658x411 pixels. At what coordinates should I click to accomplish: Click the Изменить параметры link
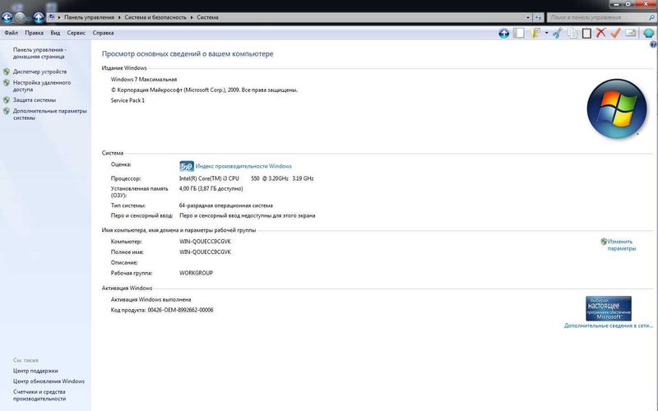[622, 245]
